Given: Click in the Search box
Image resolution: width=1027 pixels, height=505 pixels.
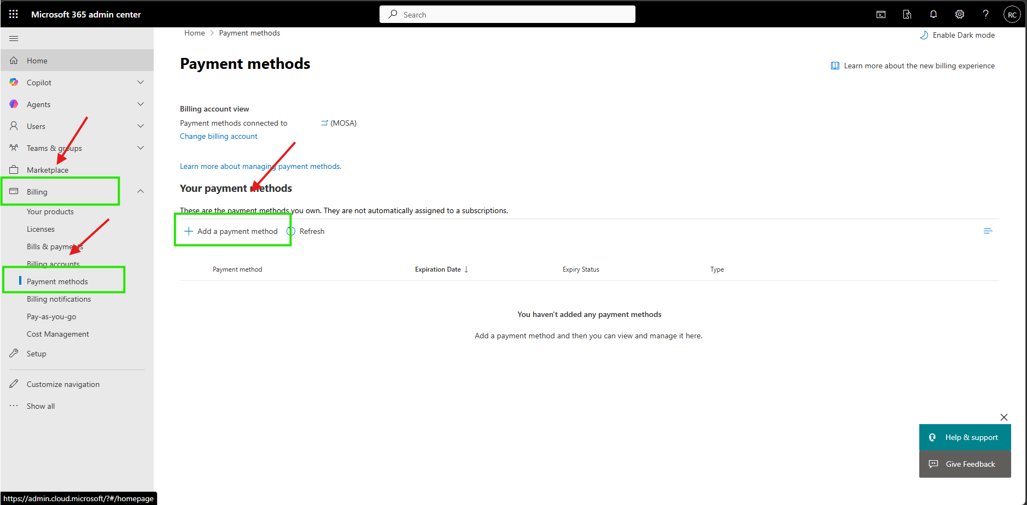Looking at the screenshot, I should tap(507, 14).
